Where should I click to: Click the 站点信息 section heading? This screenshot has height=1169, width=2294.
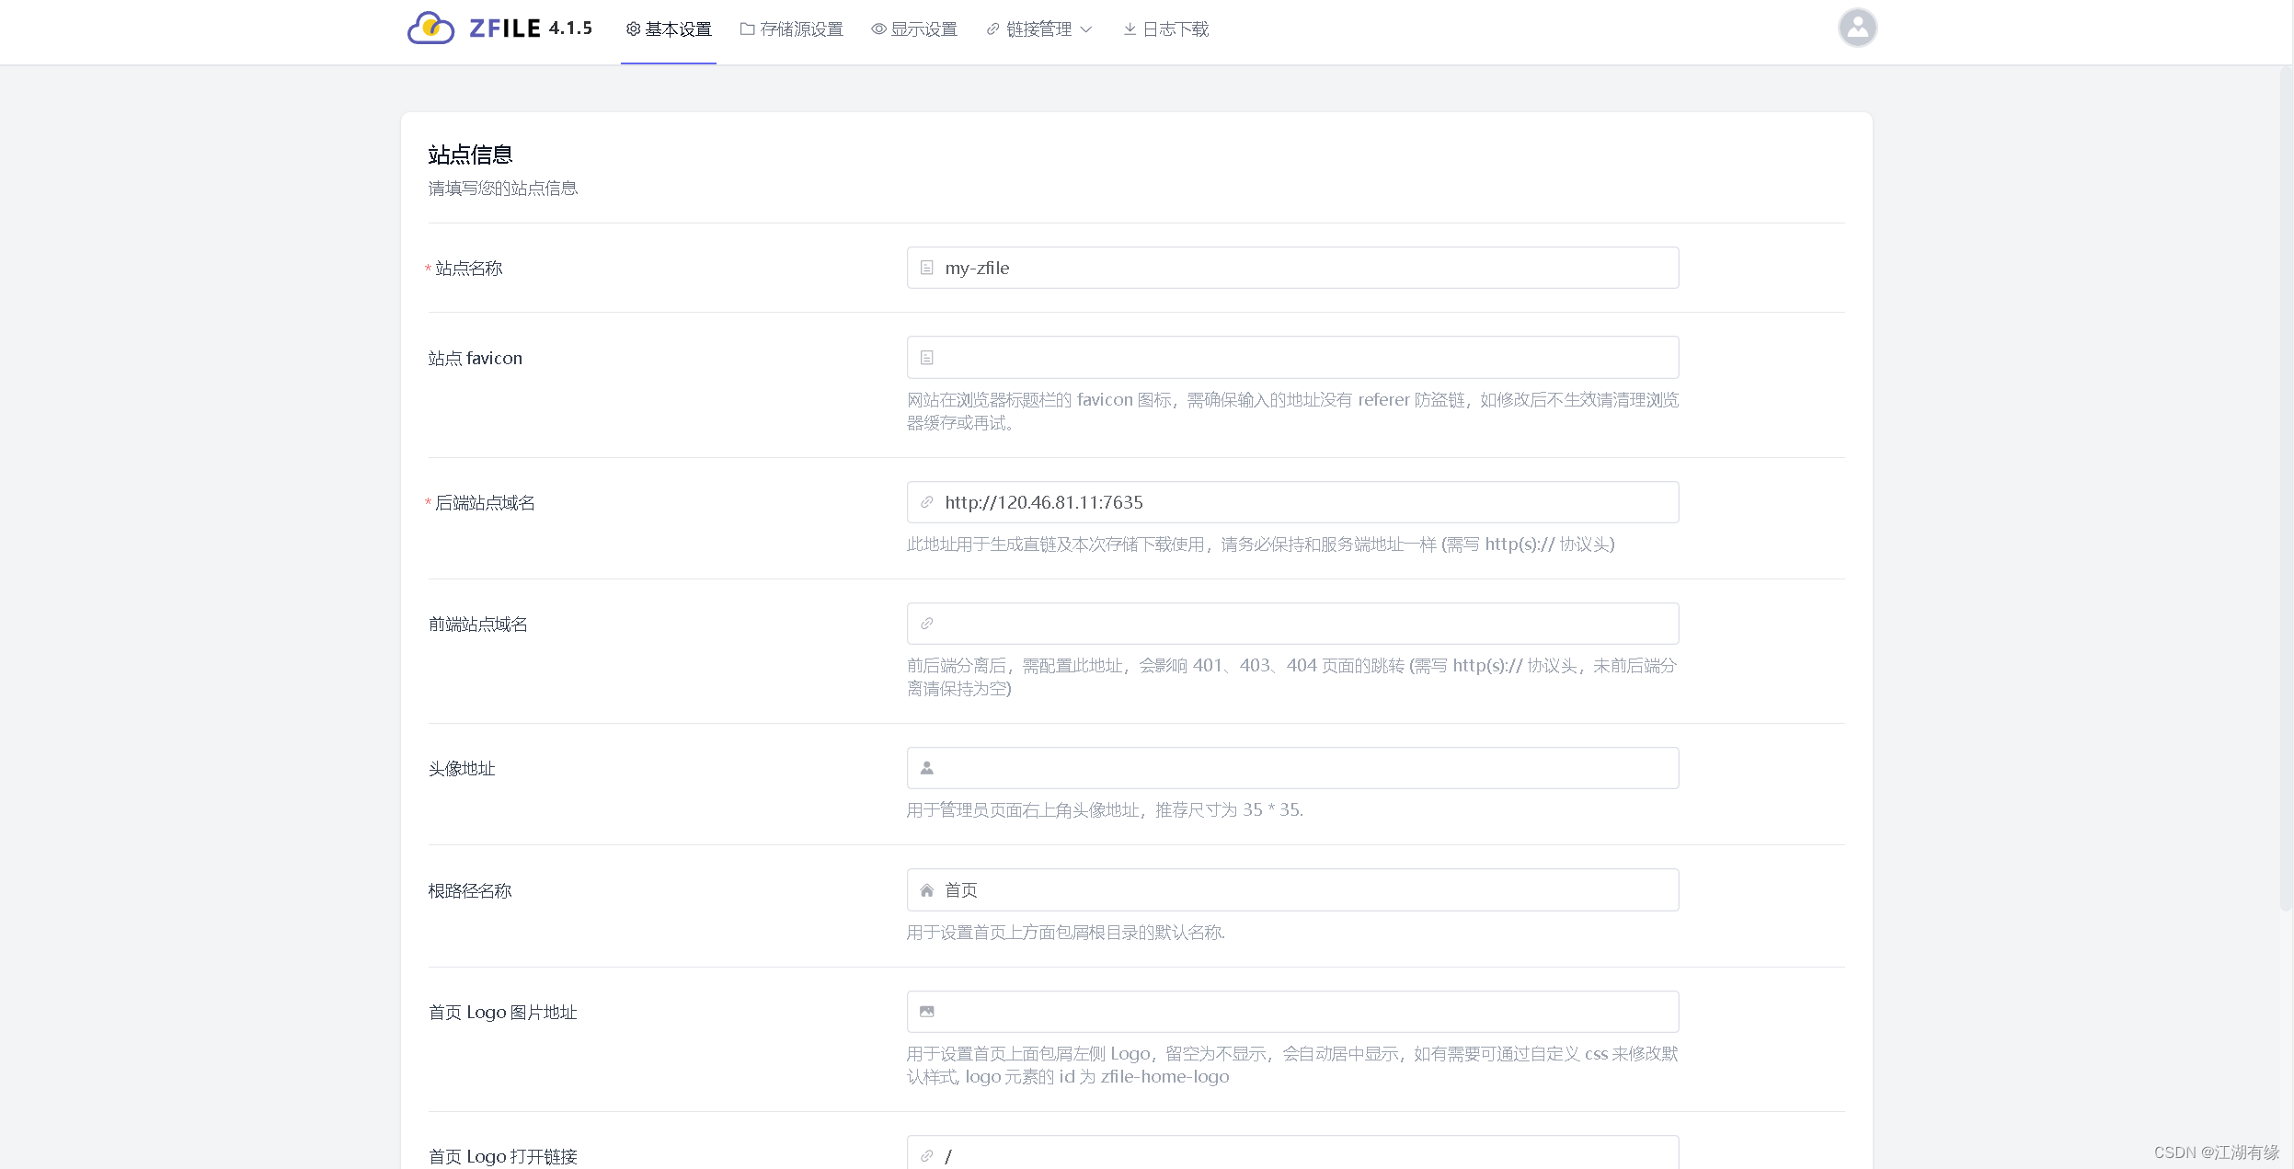(x=470, y=155)
